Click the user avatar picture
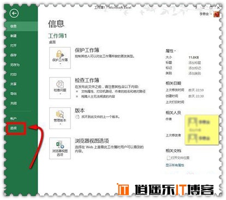The width and height of the screenshot is (226, 200). tap(216, 14)
